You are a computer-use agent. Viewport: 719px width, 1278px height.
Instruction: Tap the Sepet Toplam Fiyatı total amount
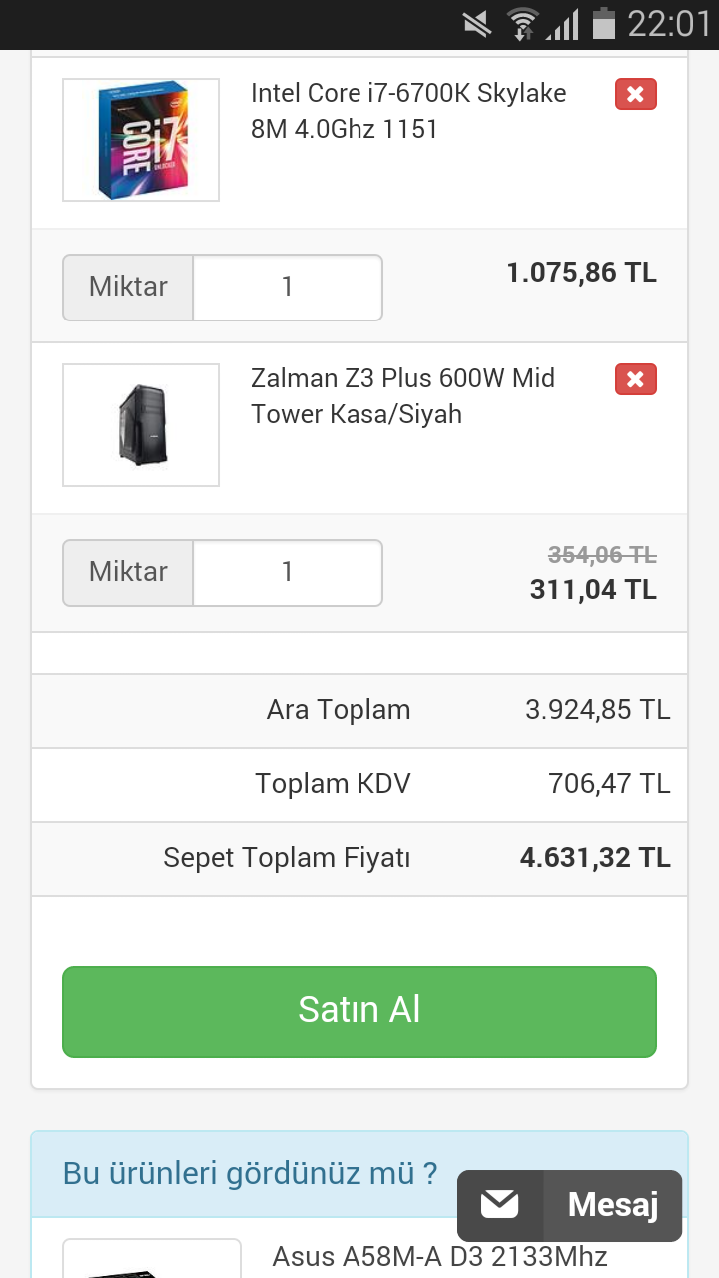595,858
